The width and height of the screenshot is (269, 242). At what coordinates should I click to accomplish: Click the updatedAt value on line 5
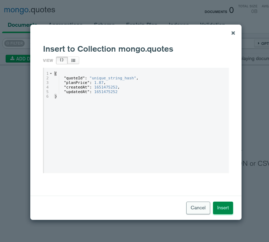(x=106, y=92)
